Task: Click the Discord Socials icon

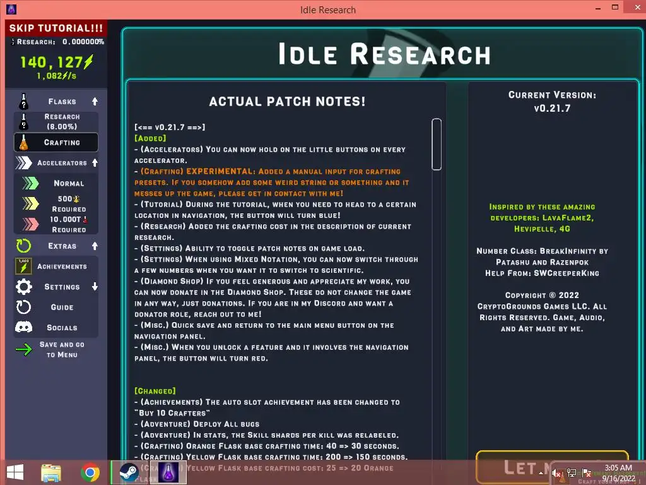Action: (x=23, y=328)
